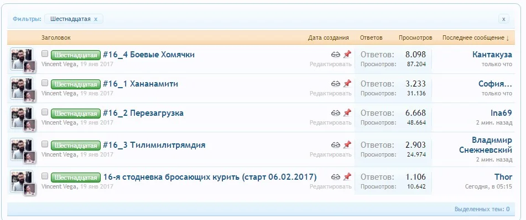526x220 pixels.
Task: Open thread #16_3 Тилимилитрямдия
Action: (x=154, y=145)
